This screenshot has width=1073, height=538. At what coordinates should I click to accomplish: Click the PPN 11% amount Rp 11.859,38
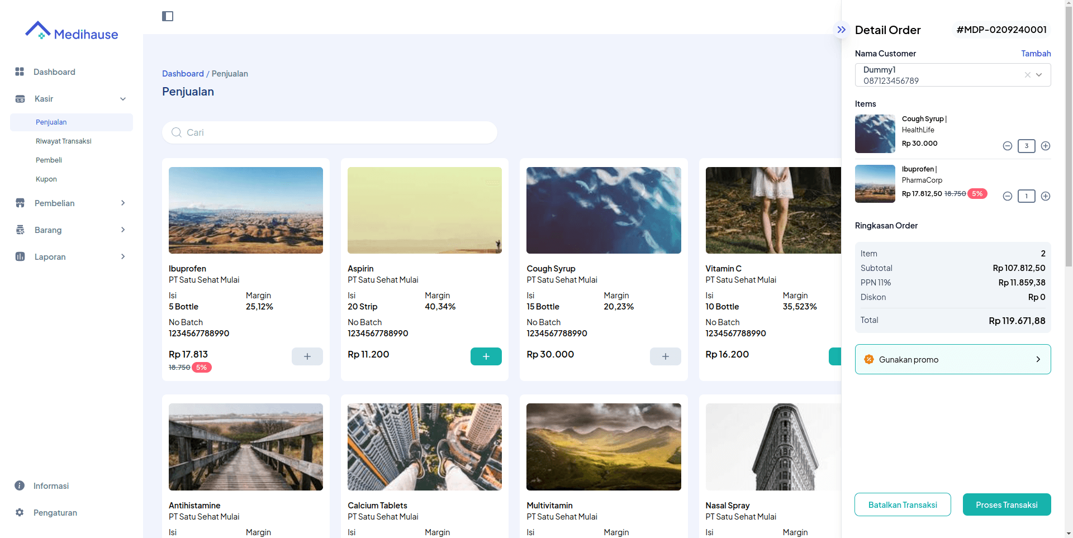click(x=1022, y=283)
